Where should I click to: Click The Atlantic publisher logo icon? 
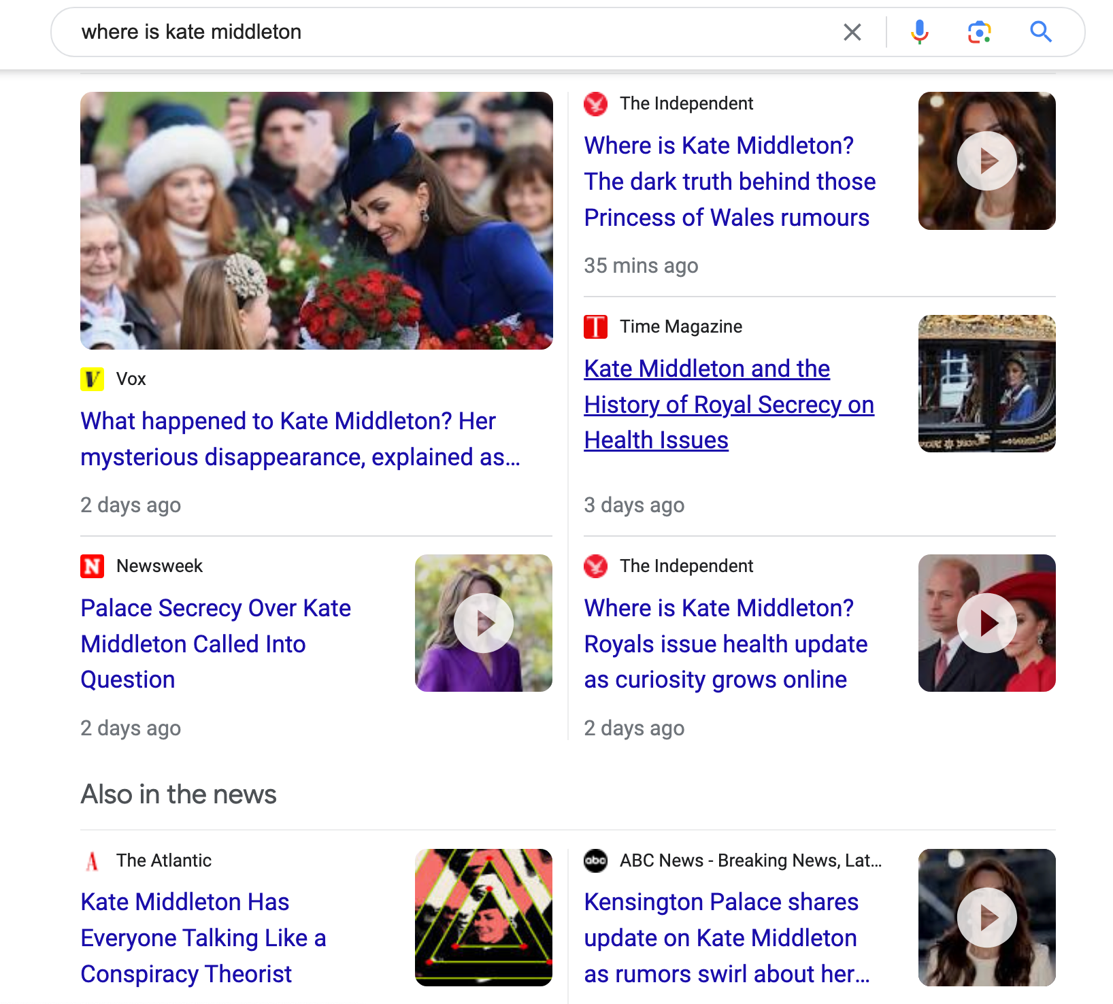[92, 860]
